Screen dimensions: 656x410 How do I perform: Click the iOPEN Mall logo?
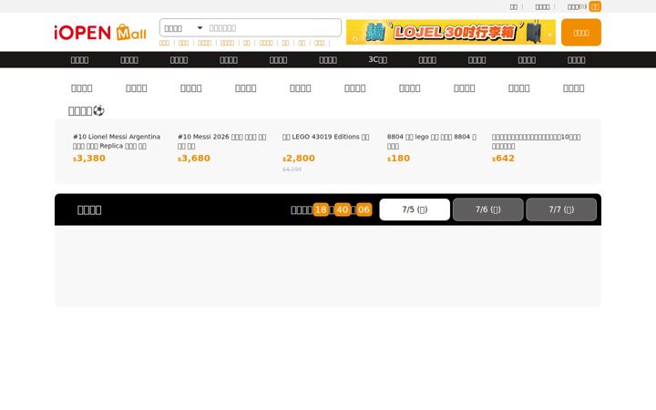(100, 32)
